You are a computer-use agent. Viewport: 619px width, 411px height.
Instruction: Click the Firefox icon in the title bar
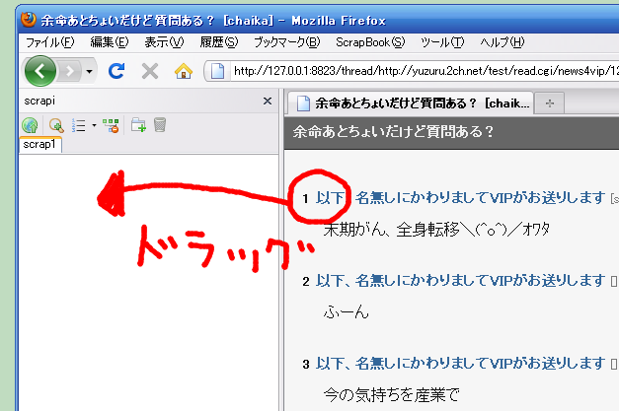pos(29,20)
